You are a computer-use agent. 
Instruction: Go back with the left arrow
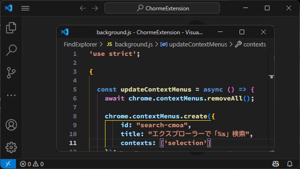[x=82, y=8]
